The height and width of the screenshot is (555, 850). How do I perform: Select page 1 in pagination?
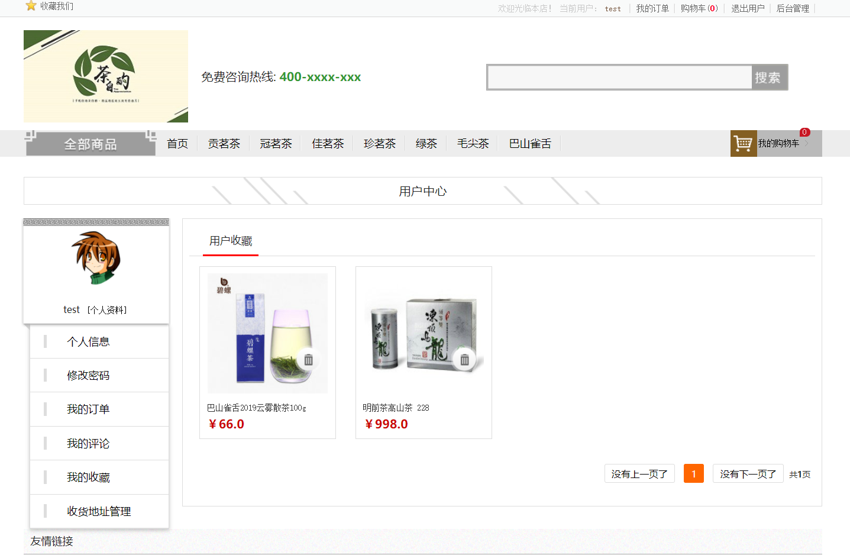point(694,473)
